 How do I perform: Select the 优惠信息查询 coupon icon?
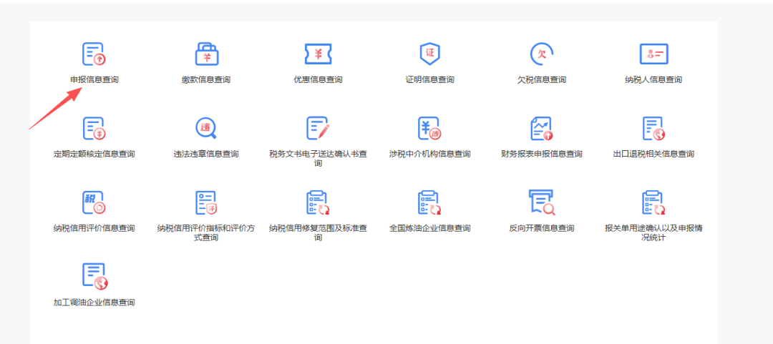318,54
